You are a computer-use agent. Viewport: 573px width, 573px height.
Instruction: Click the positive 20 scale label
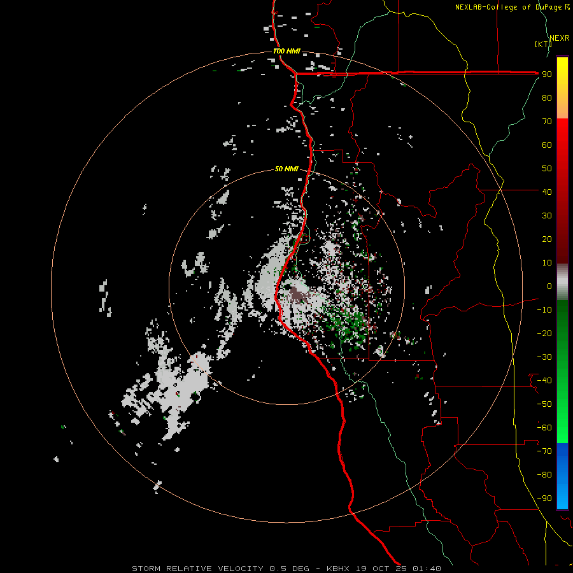(x=547, y=239)
